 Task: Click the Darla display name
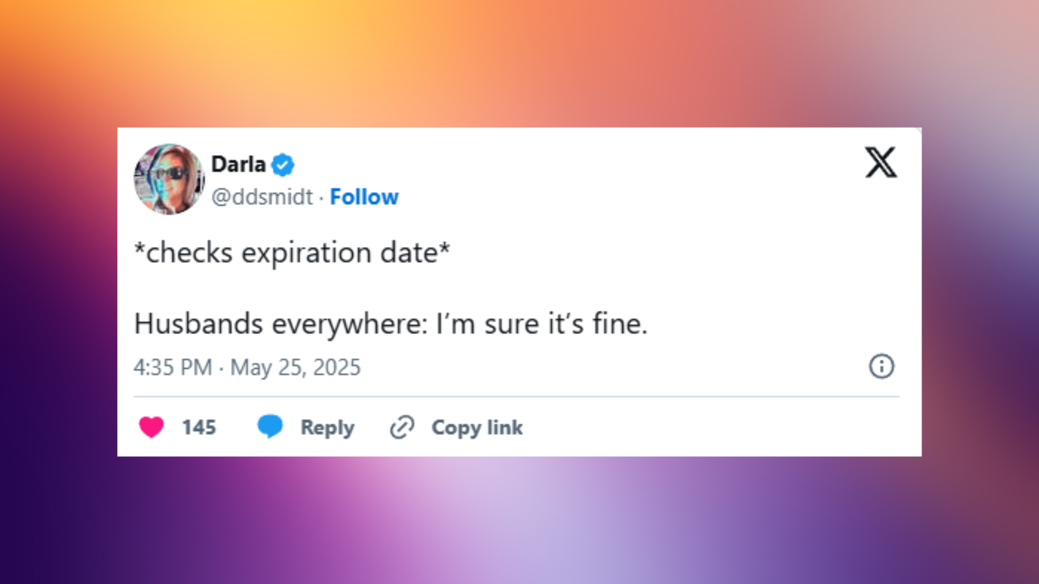[x=239, y=164]
